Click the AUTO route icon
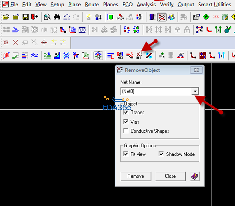 (x=82, y=30)
